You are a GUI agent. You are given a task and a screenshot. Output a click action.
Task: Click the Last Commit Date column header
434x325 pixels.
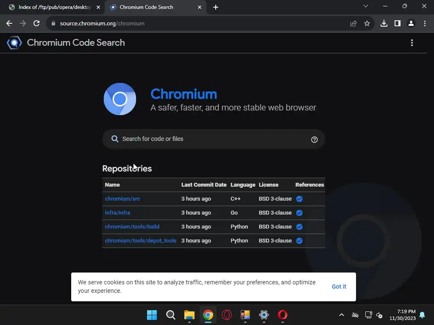coord(204,185)
